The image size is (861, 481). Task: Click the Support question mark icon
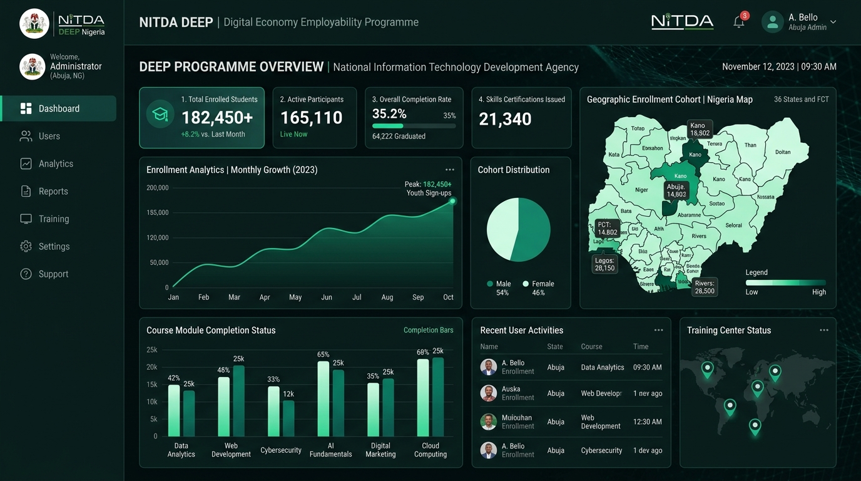[26, 274]
